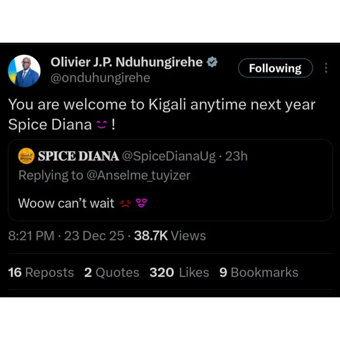Toggle the Following button

[x=275, y=68]
